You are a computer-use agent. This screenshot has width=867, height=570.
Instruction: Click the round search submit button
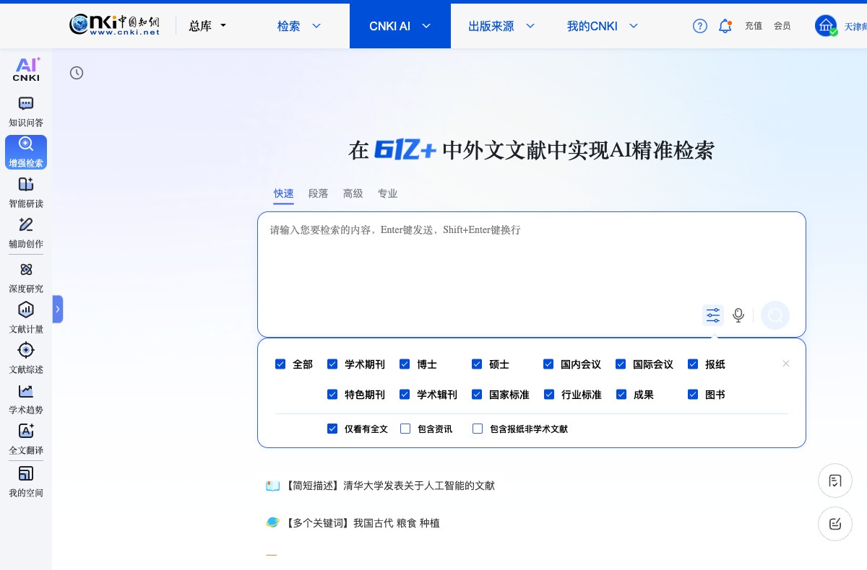click(x=775, y=315)
